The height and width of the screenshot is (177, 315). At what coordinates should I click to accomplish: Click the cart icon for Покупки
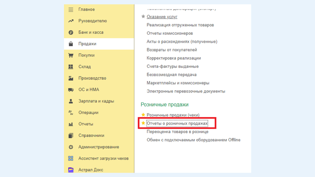[71, 55]
